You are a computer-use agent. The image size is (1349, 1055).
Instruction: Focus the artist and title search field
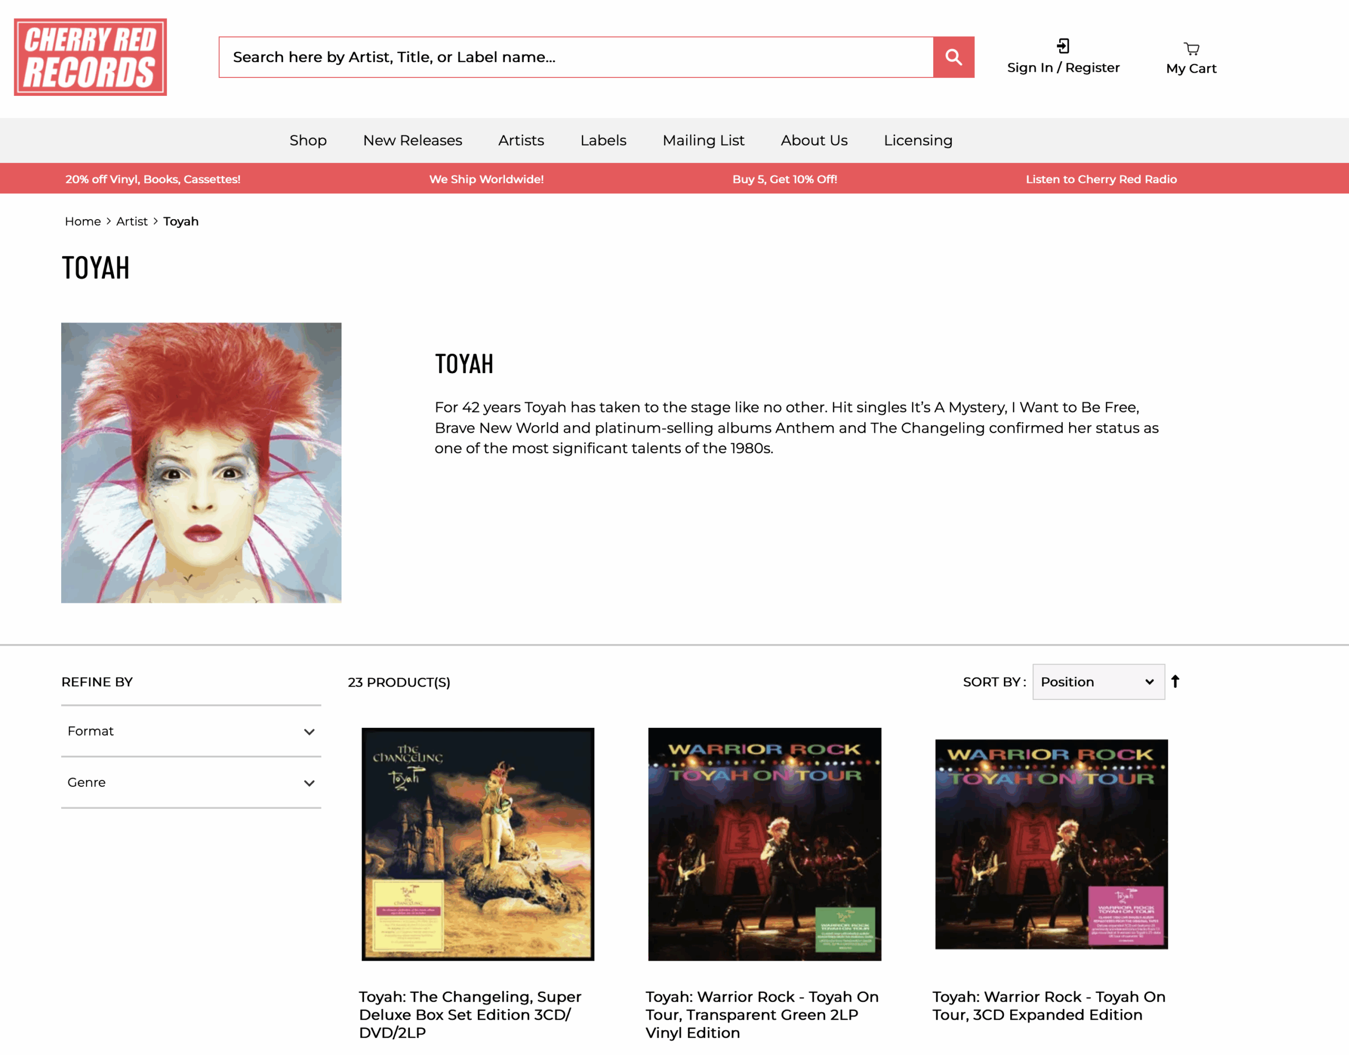574,57
